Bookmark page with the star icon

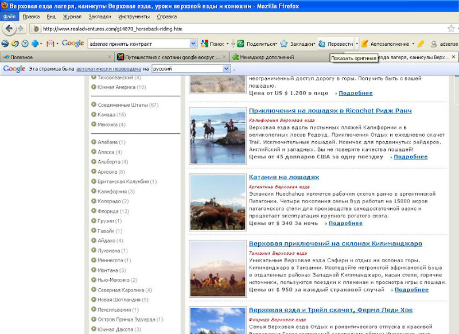click(451, 29)
